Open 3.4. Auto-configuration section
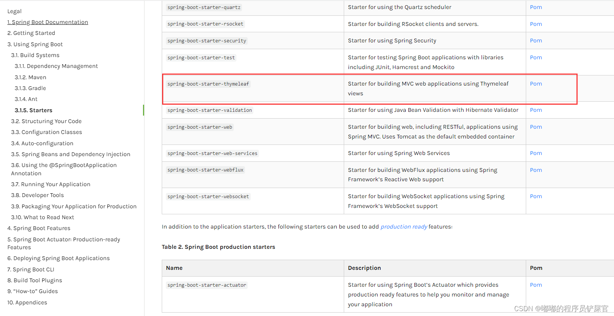This screenshot has height=316, width=614. 42,143
